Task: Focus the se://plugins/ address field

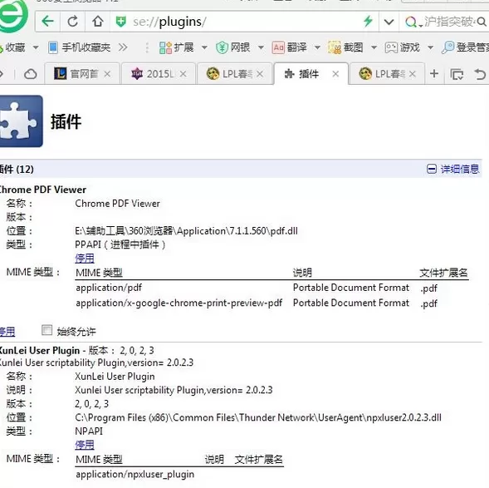Action: [243, 22]
